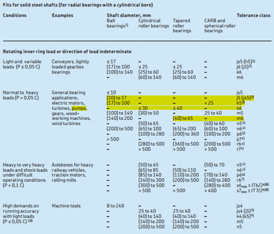Select the highlighted "(10) to 17" cell
This screenshot has height=234, width=274.
click(x=117, y=98)
